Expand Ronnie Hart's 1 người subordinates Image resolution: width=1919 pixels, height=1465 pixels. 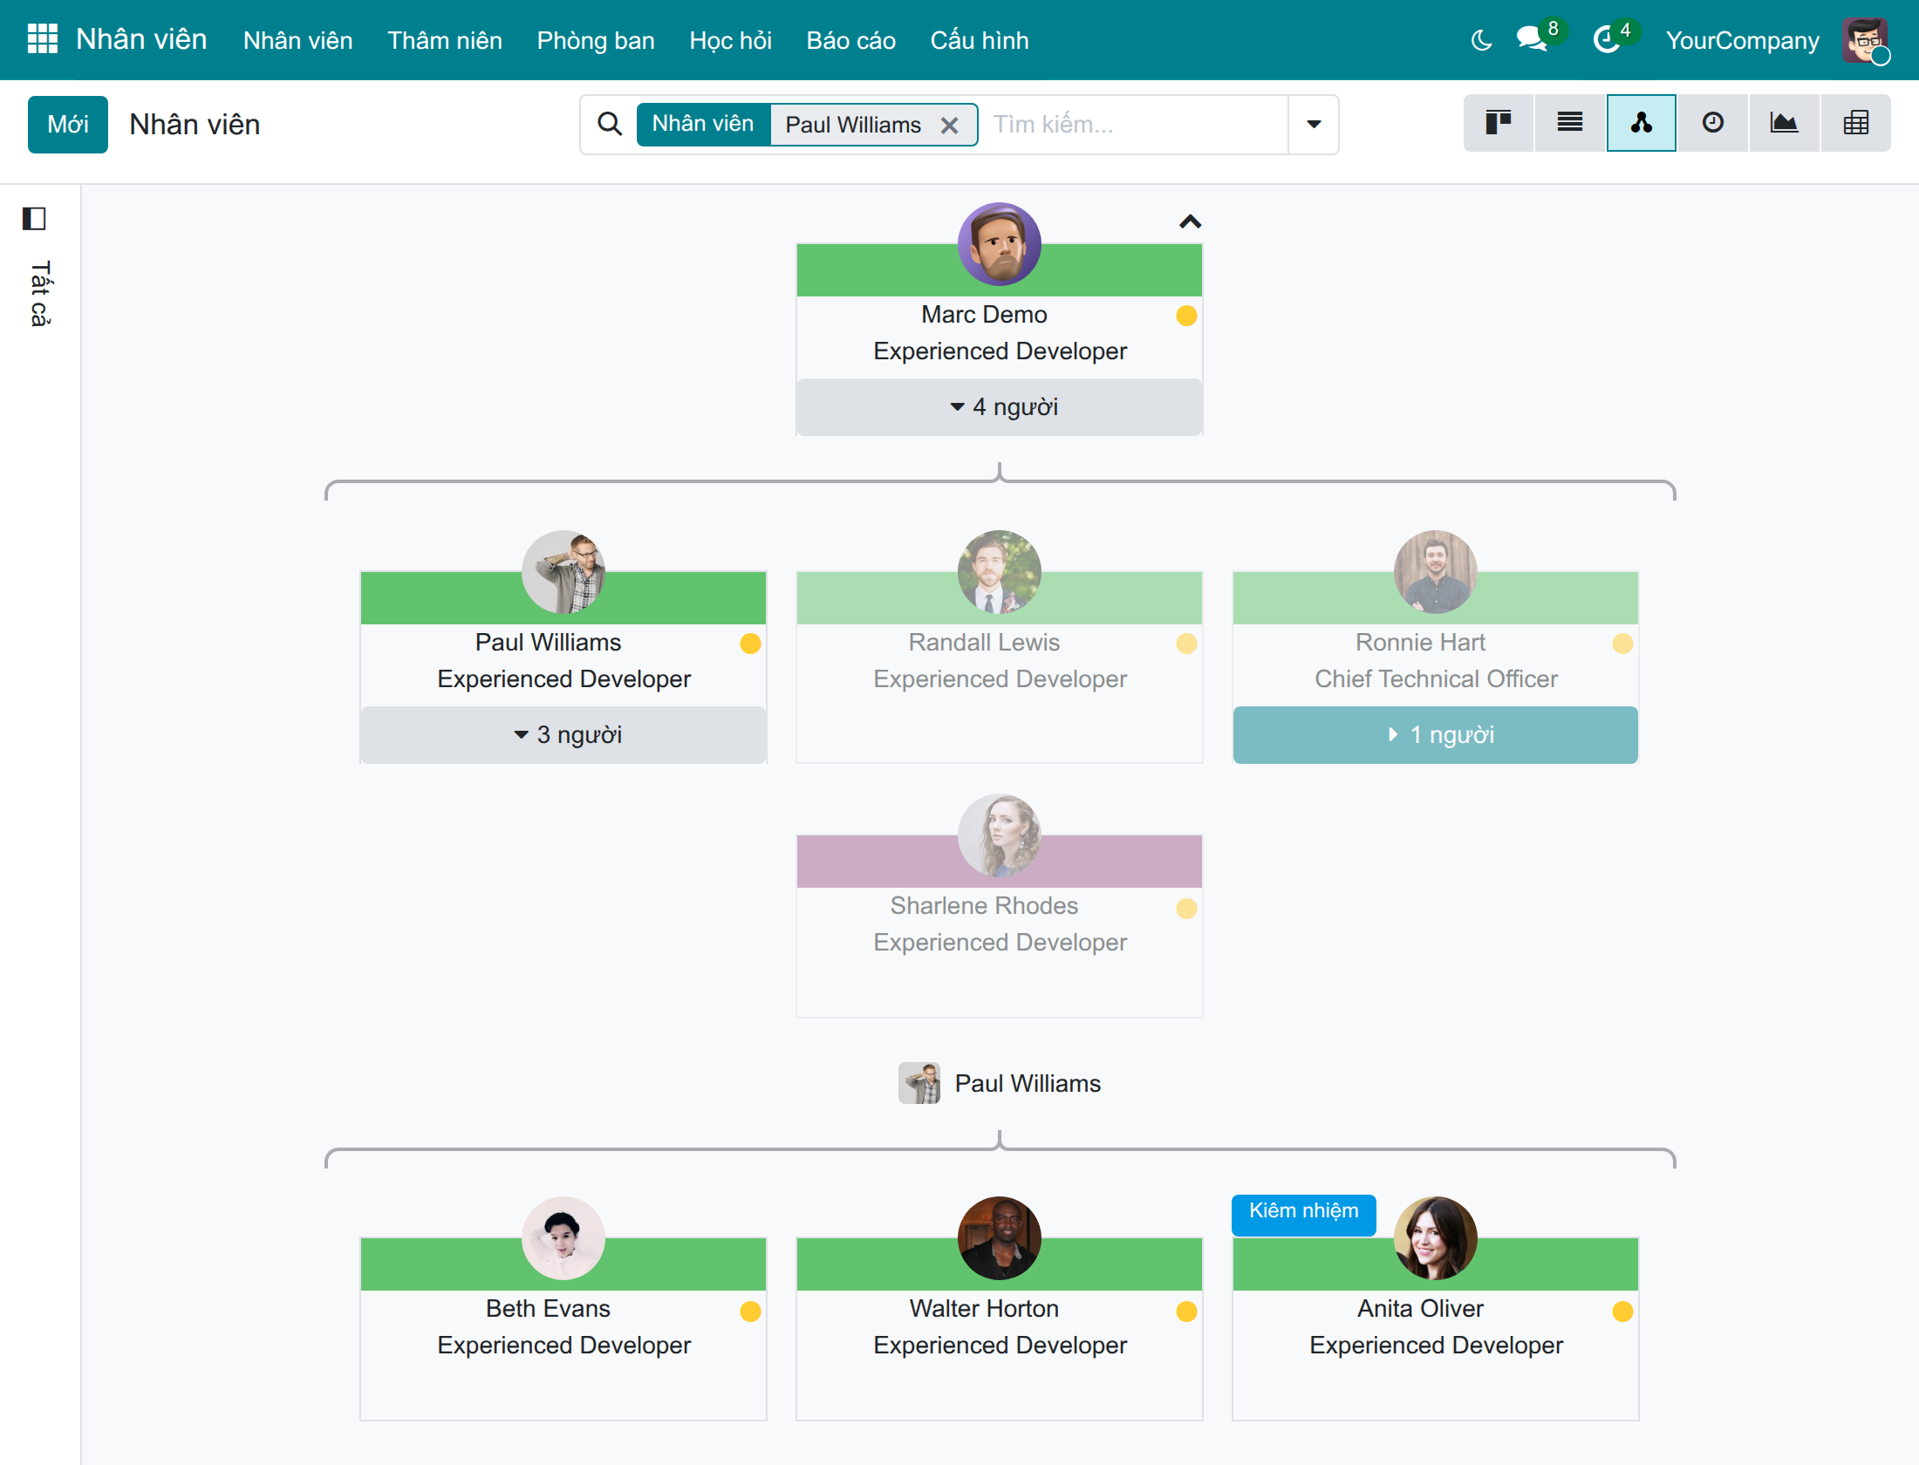click(1436, 735)
